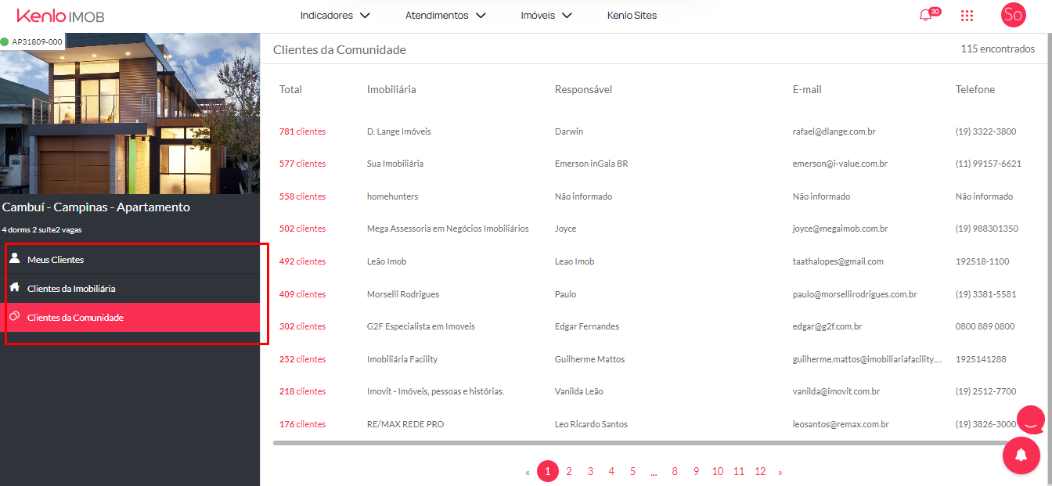Click the AP31809-000 property code badge
This screenshot has height=486, width=1052.
tap(32, 41)
